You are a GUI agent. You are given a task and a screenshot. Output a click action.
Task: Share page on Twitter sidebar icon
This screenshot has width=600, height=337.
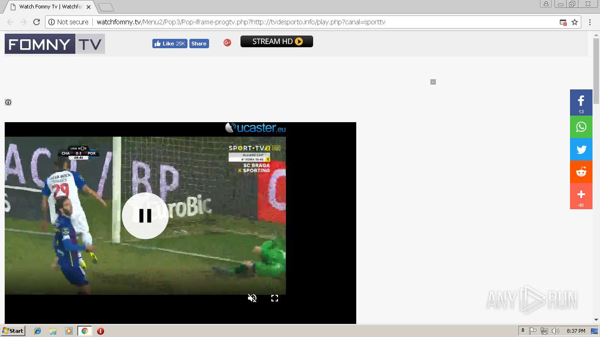tap(581, 149)
